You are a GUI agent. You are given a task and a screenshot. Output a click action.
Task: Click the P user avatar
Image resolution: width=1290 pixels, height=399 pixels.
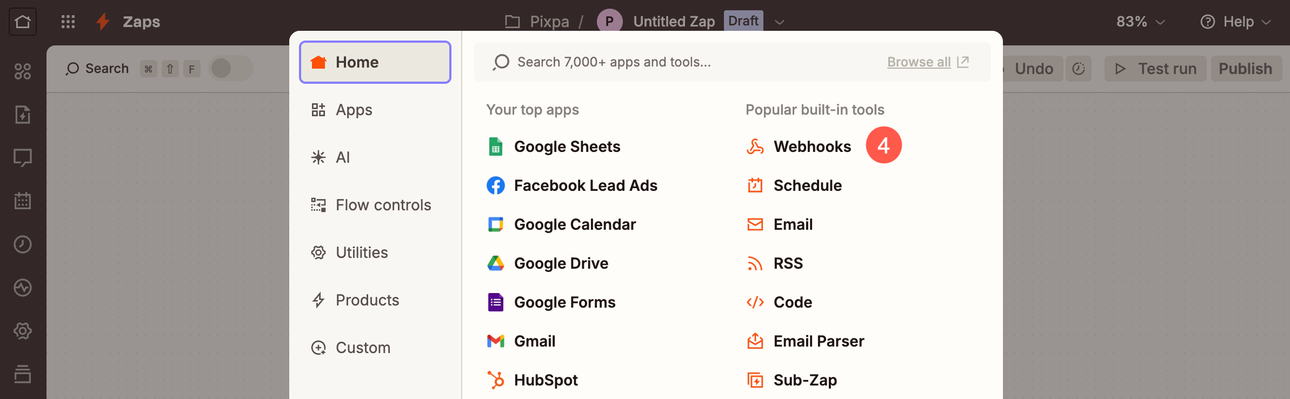(x=609, y=22)
